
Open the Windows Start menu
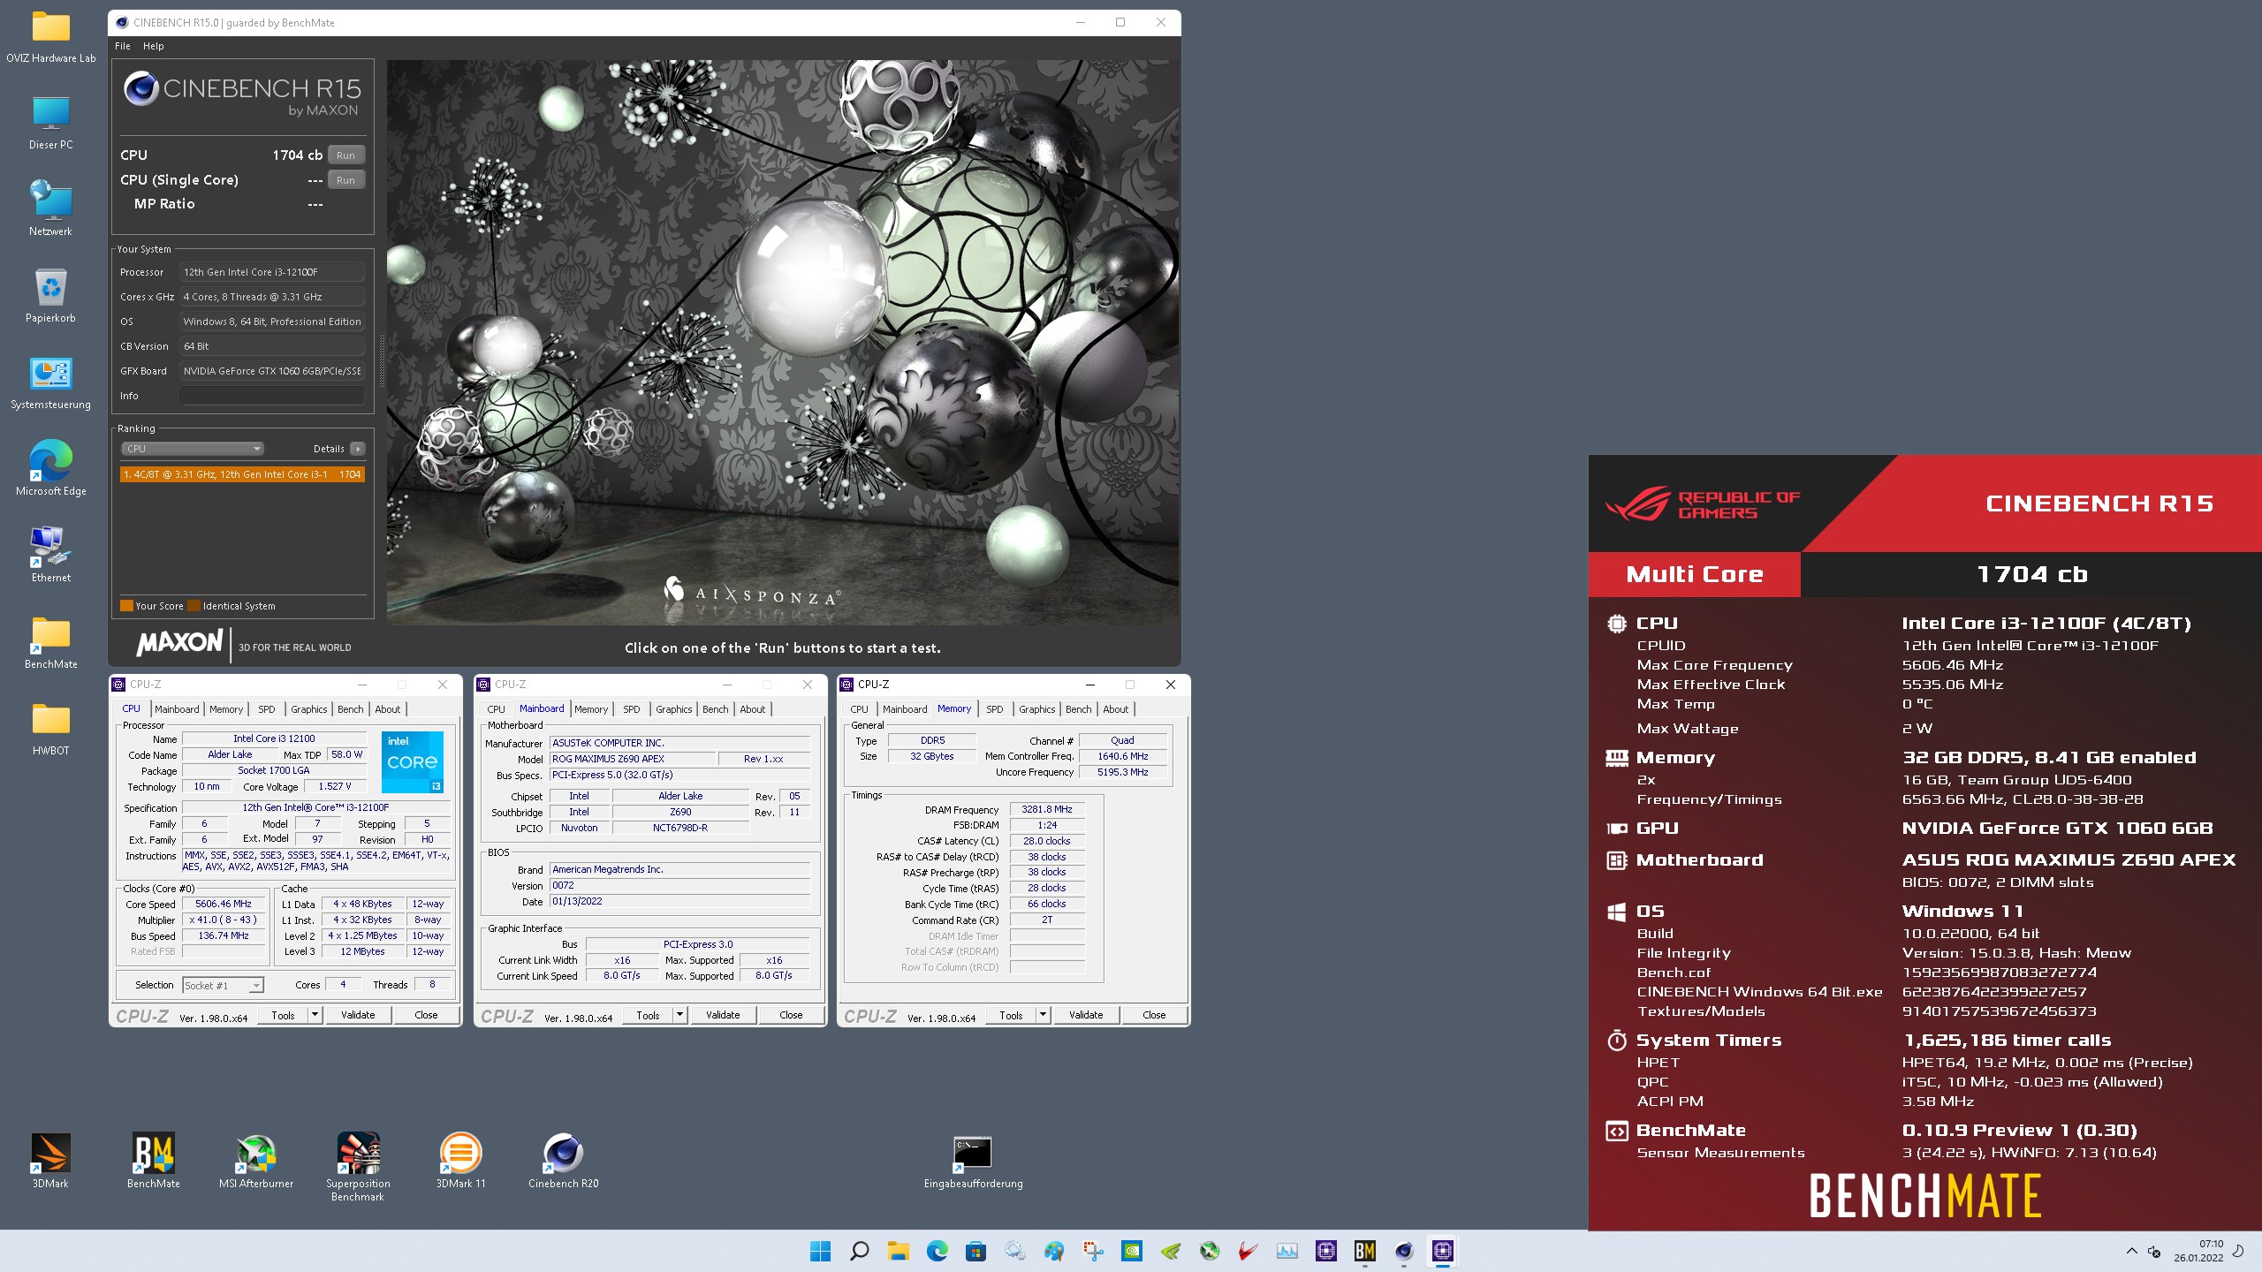point(820,1251)
